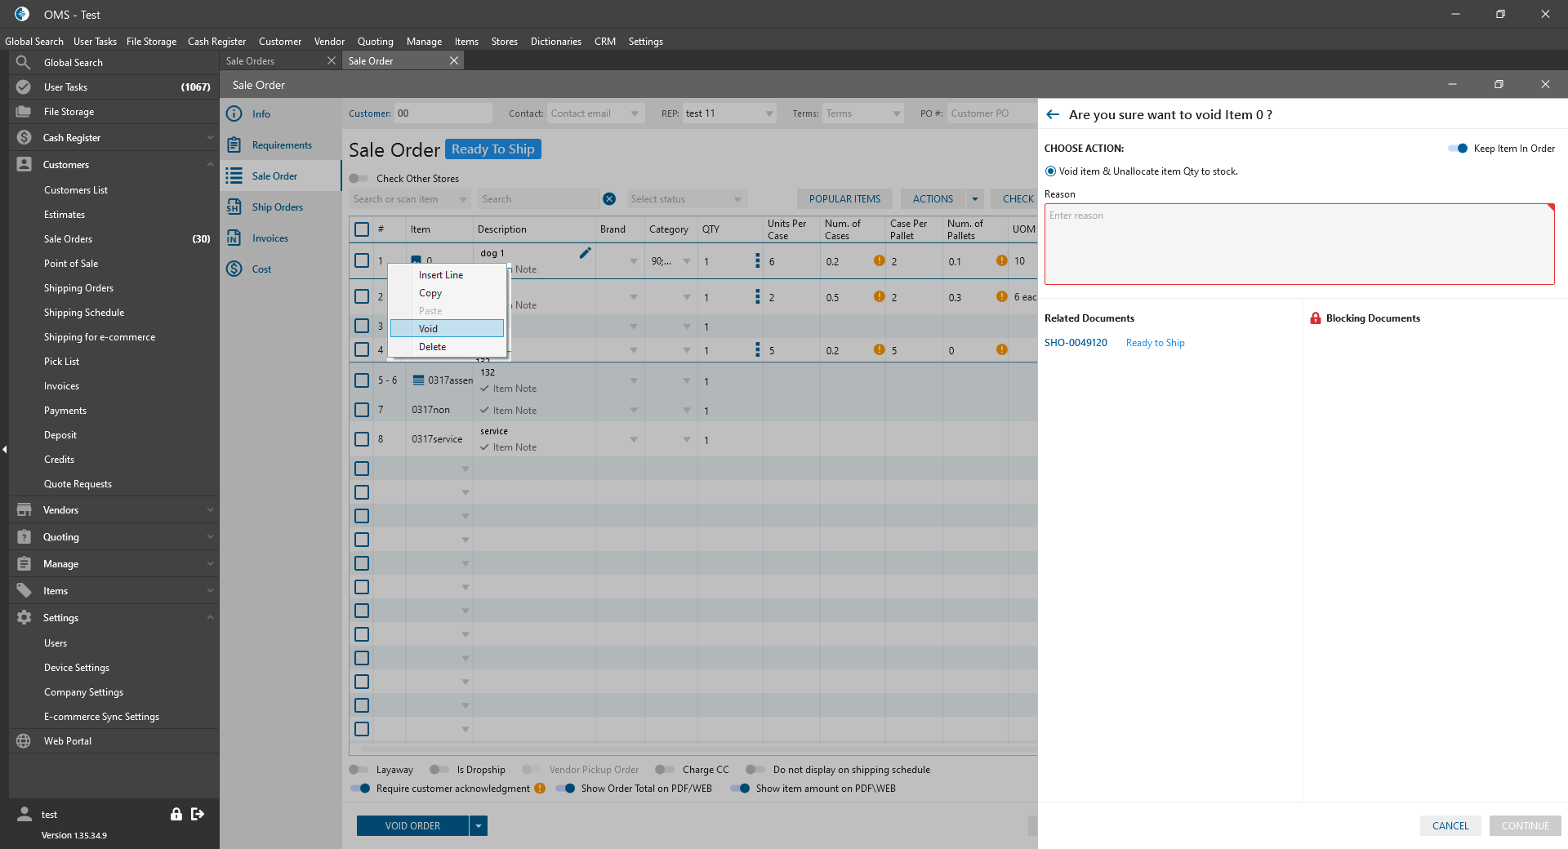Screen dimensions: 1568x849
Task: Open the Dictionaries menu
Action: [x=555, y=42]
